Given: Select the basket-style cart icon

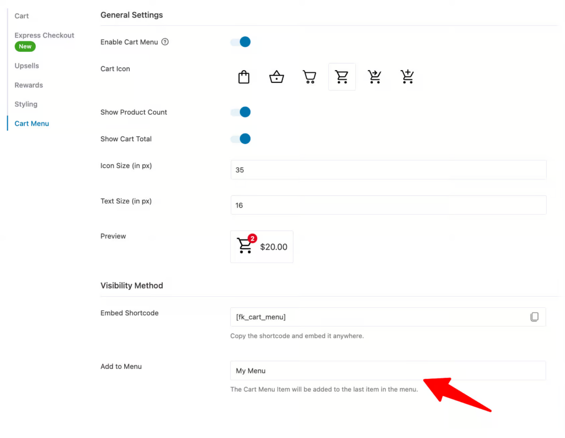Looking at the screenshot, I should (x=276, y=76).
